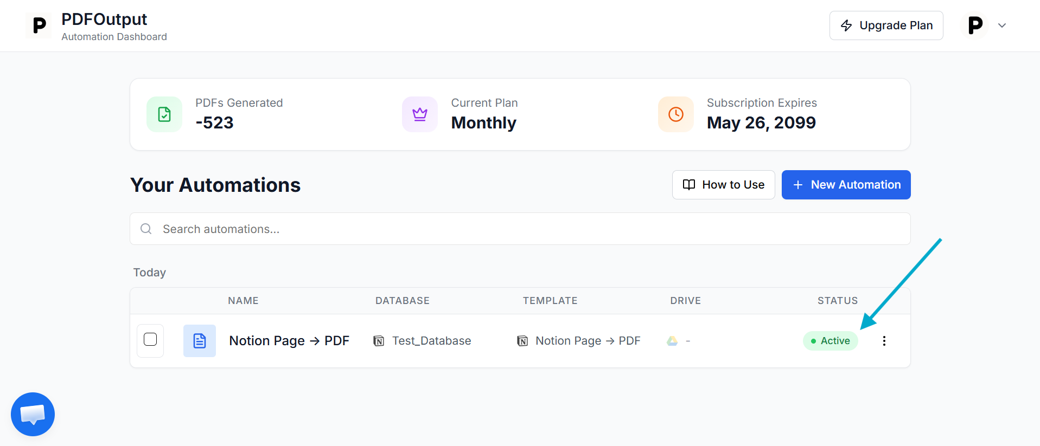This screenshot has height=446, width=1040.
Task: Click the Notion icon in the Template column
Action: 522,341
